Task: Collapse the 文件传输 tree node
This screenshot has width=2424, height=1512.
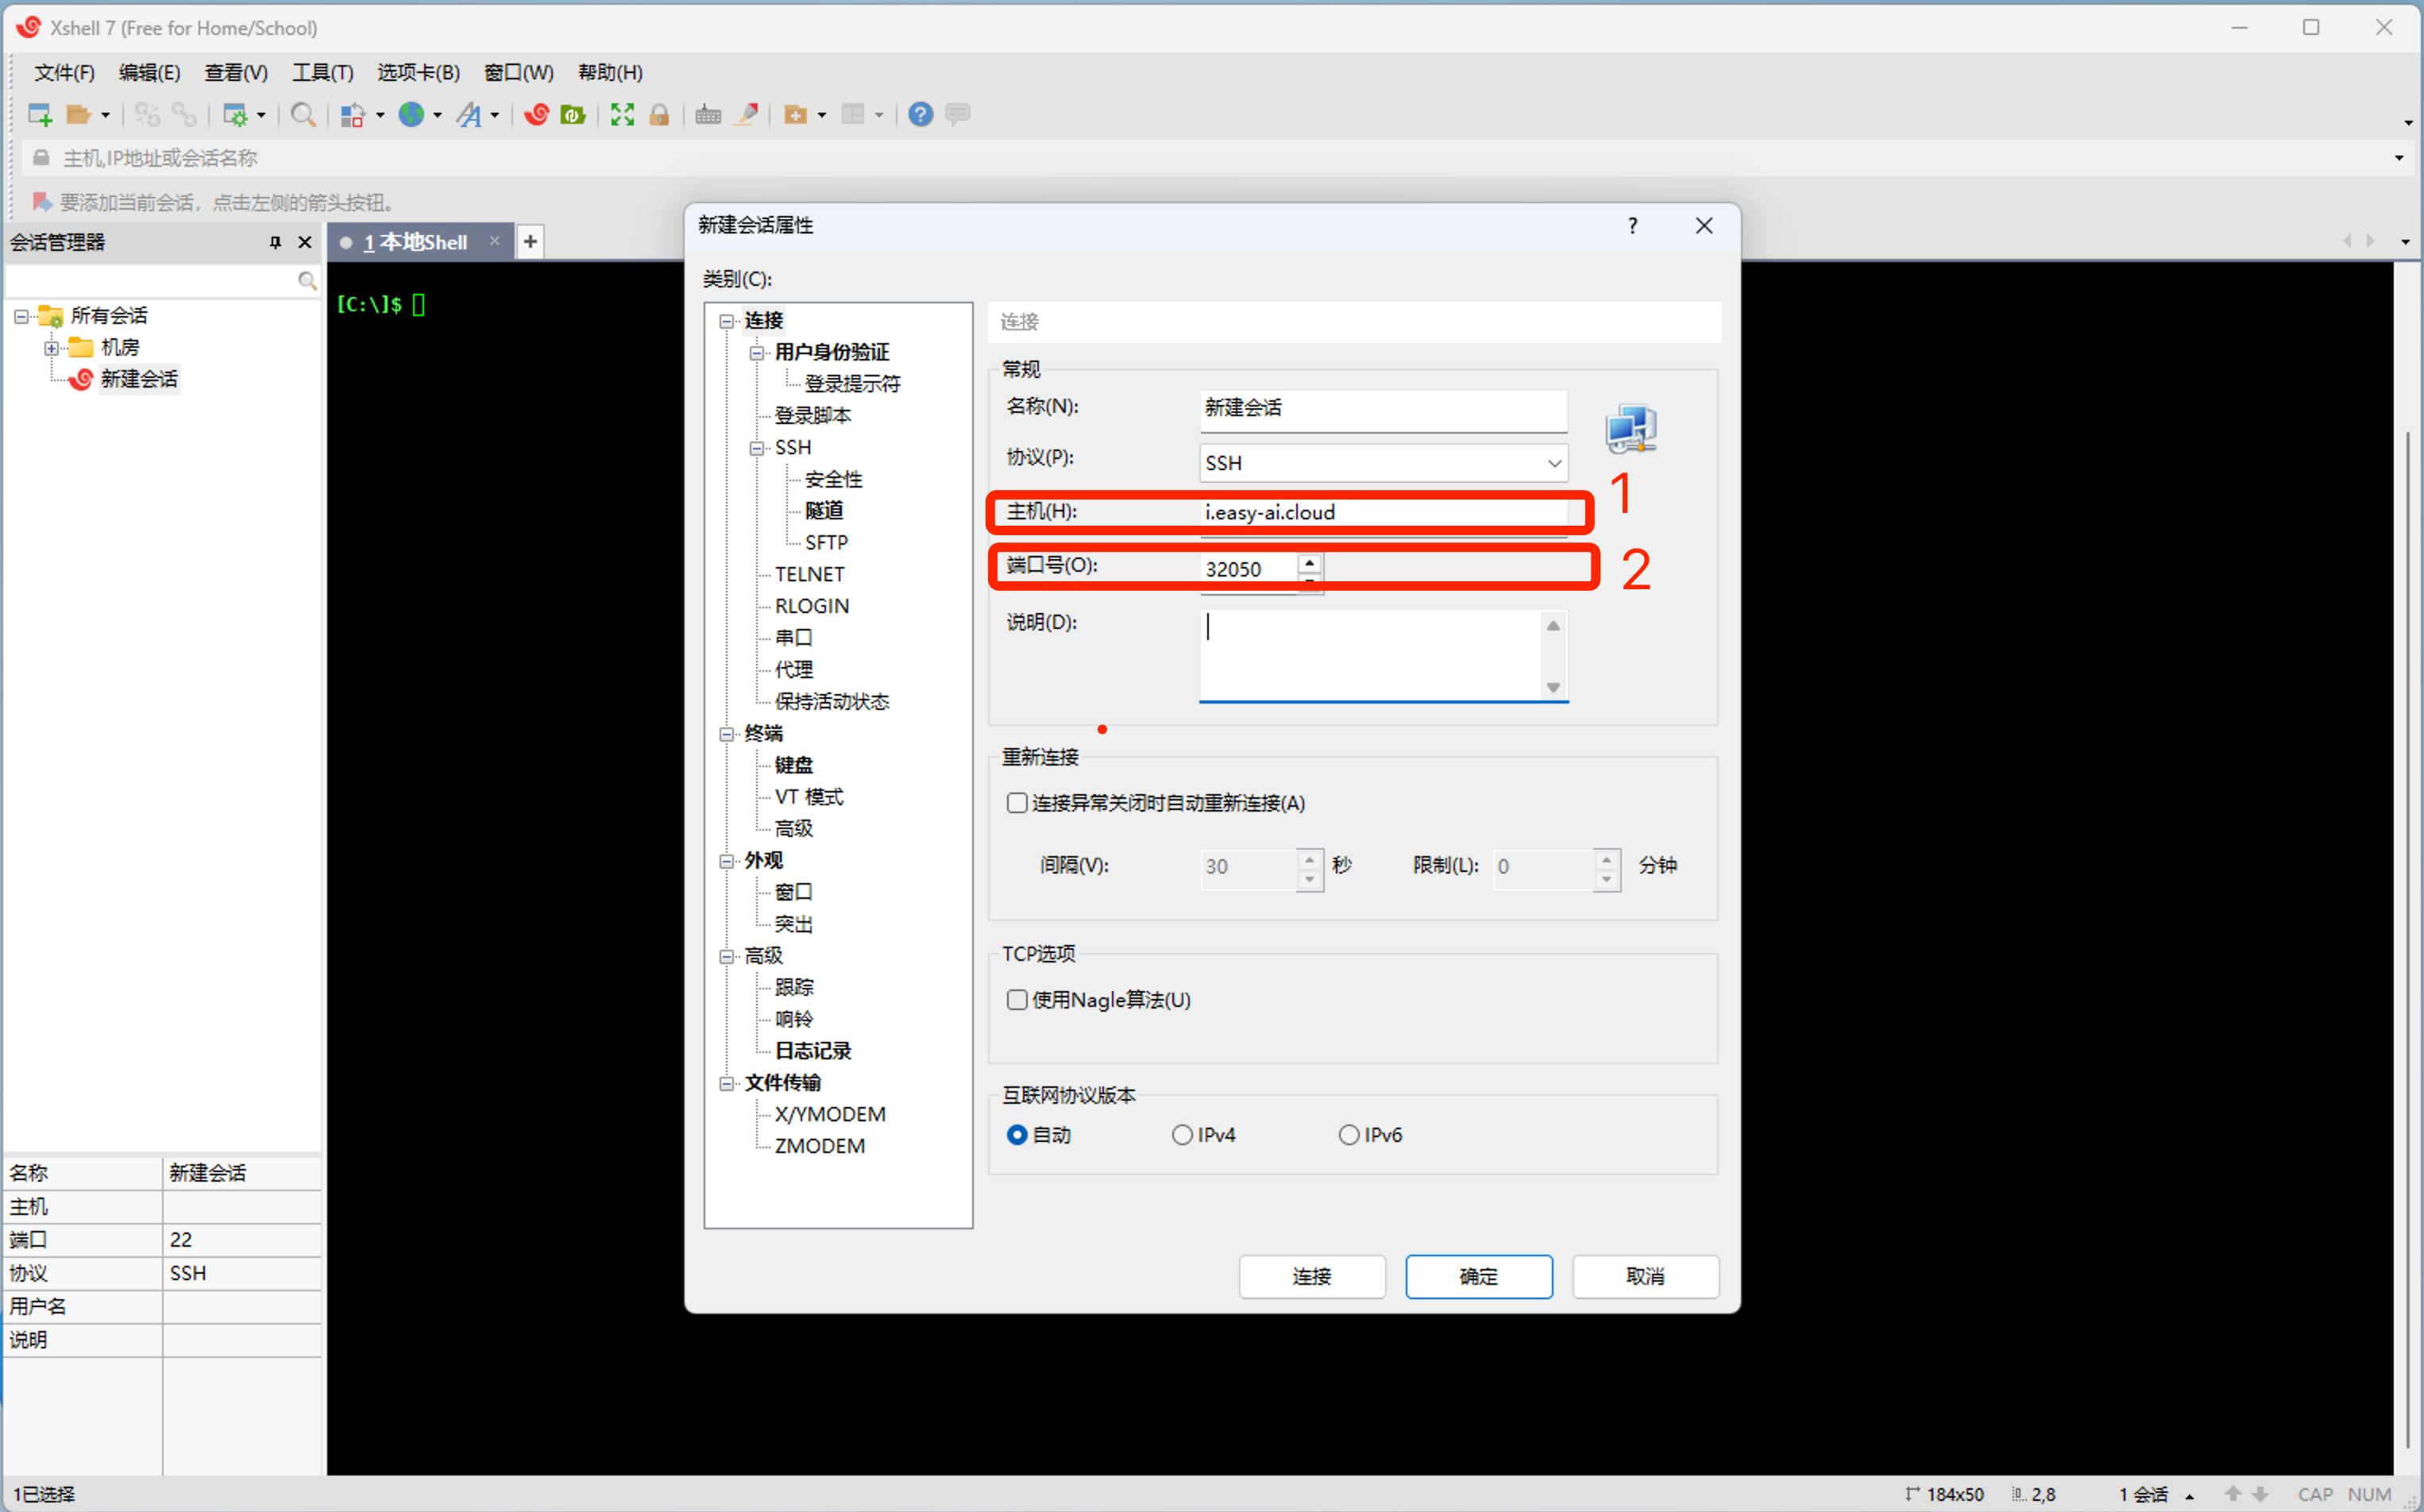Action: point(727,1084)
